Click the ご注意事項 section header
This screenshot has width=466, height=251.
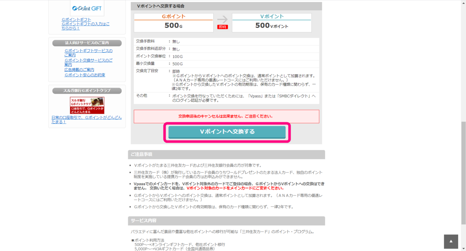point(226,154)
